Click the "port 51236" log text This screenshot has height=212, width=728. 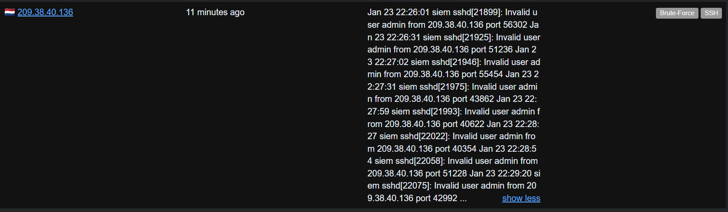(492, 49)
